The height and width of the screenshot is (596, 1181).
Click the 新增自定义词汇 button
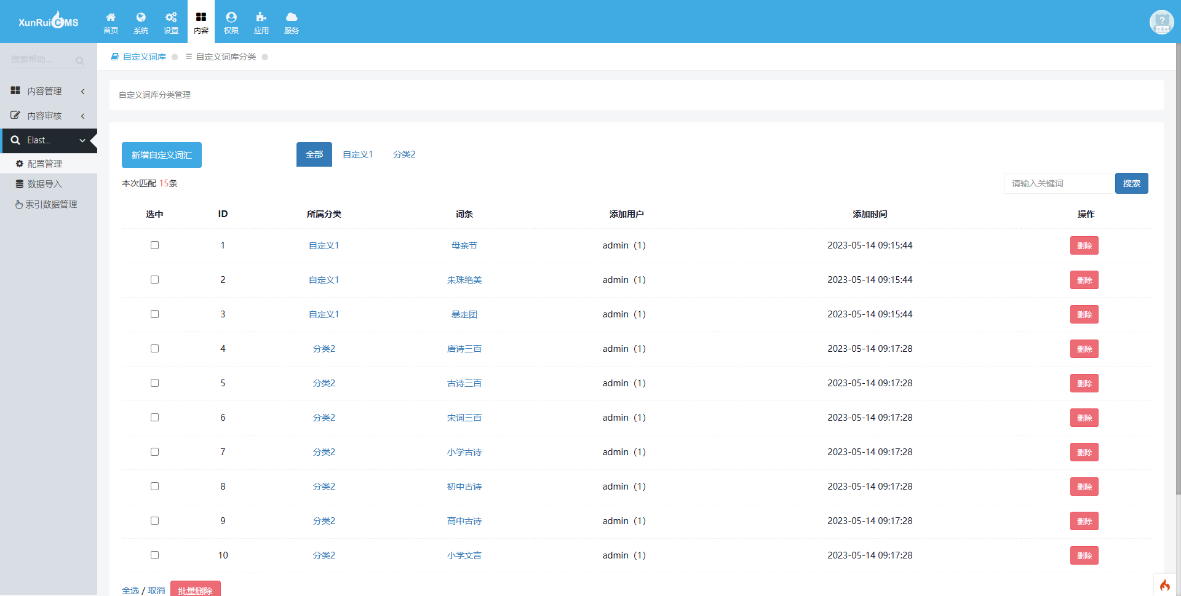pos(162,155)
